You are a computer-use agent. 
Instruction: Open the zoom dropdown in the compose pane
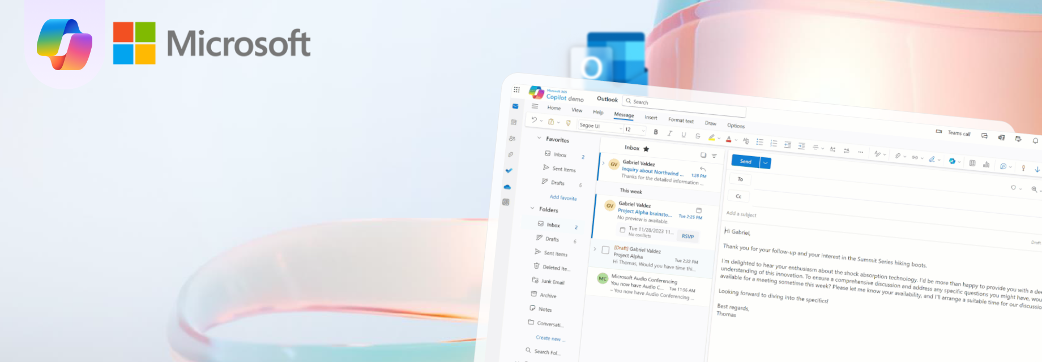[1036, 189]
